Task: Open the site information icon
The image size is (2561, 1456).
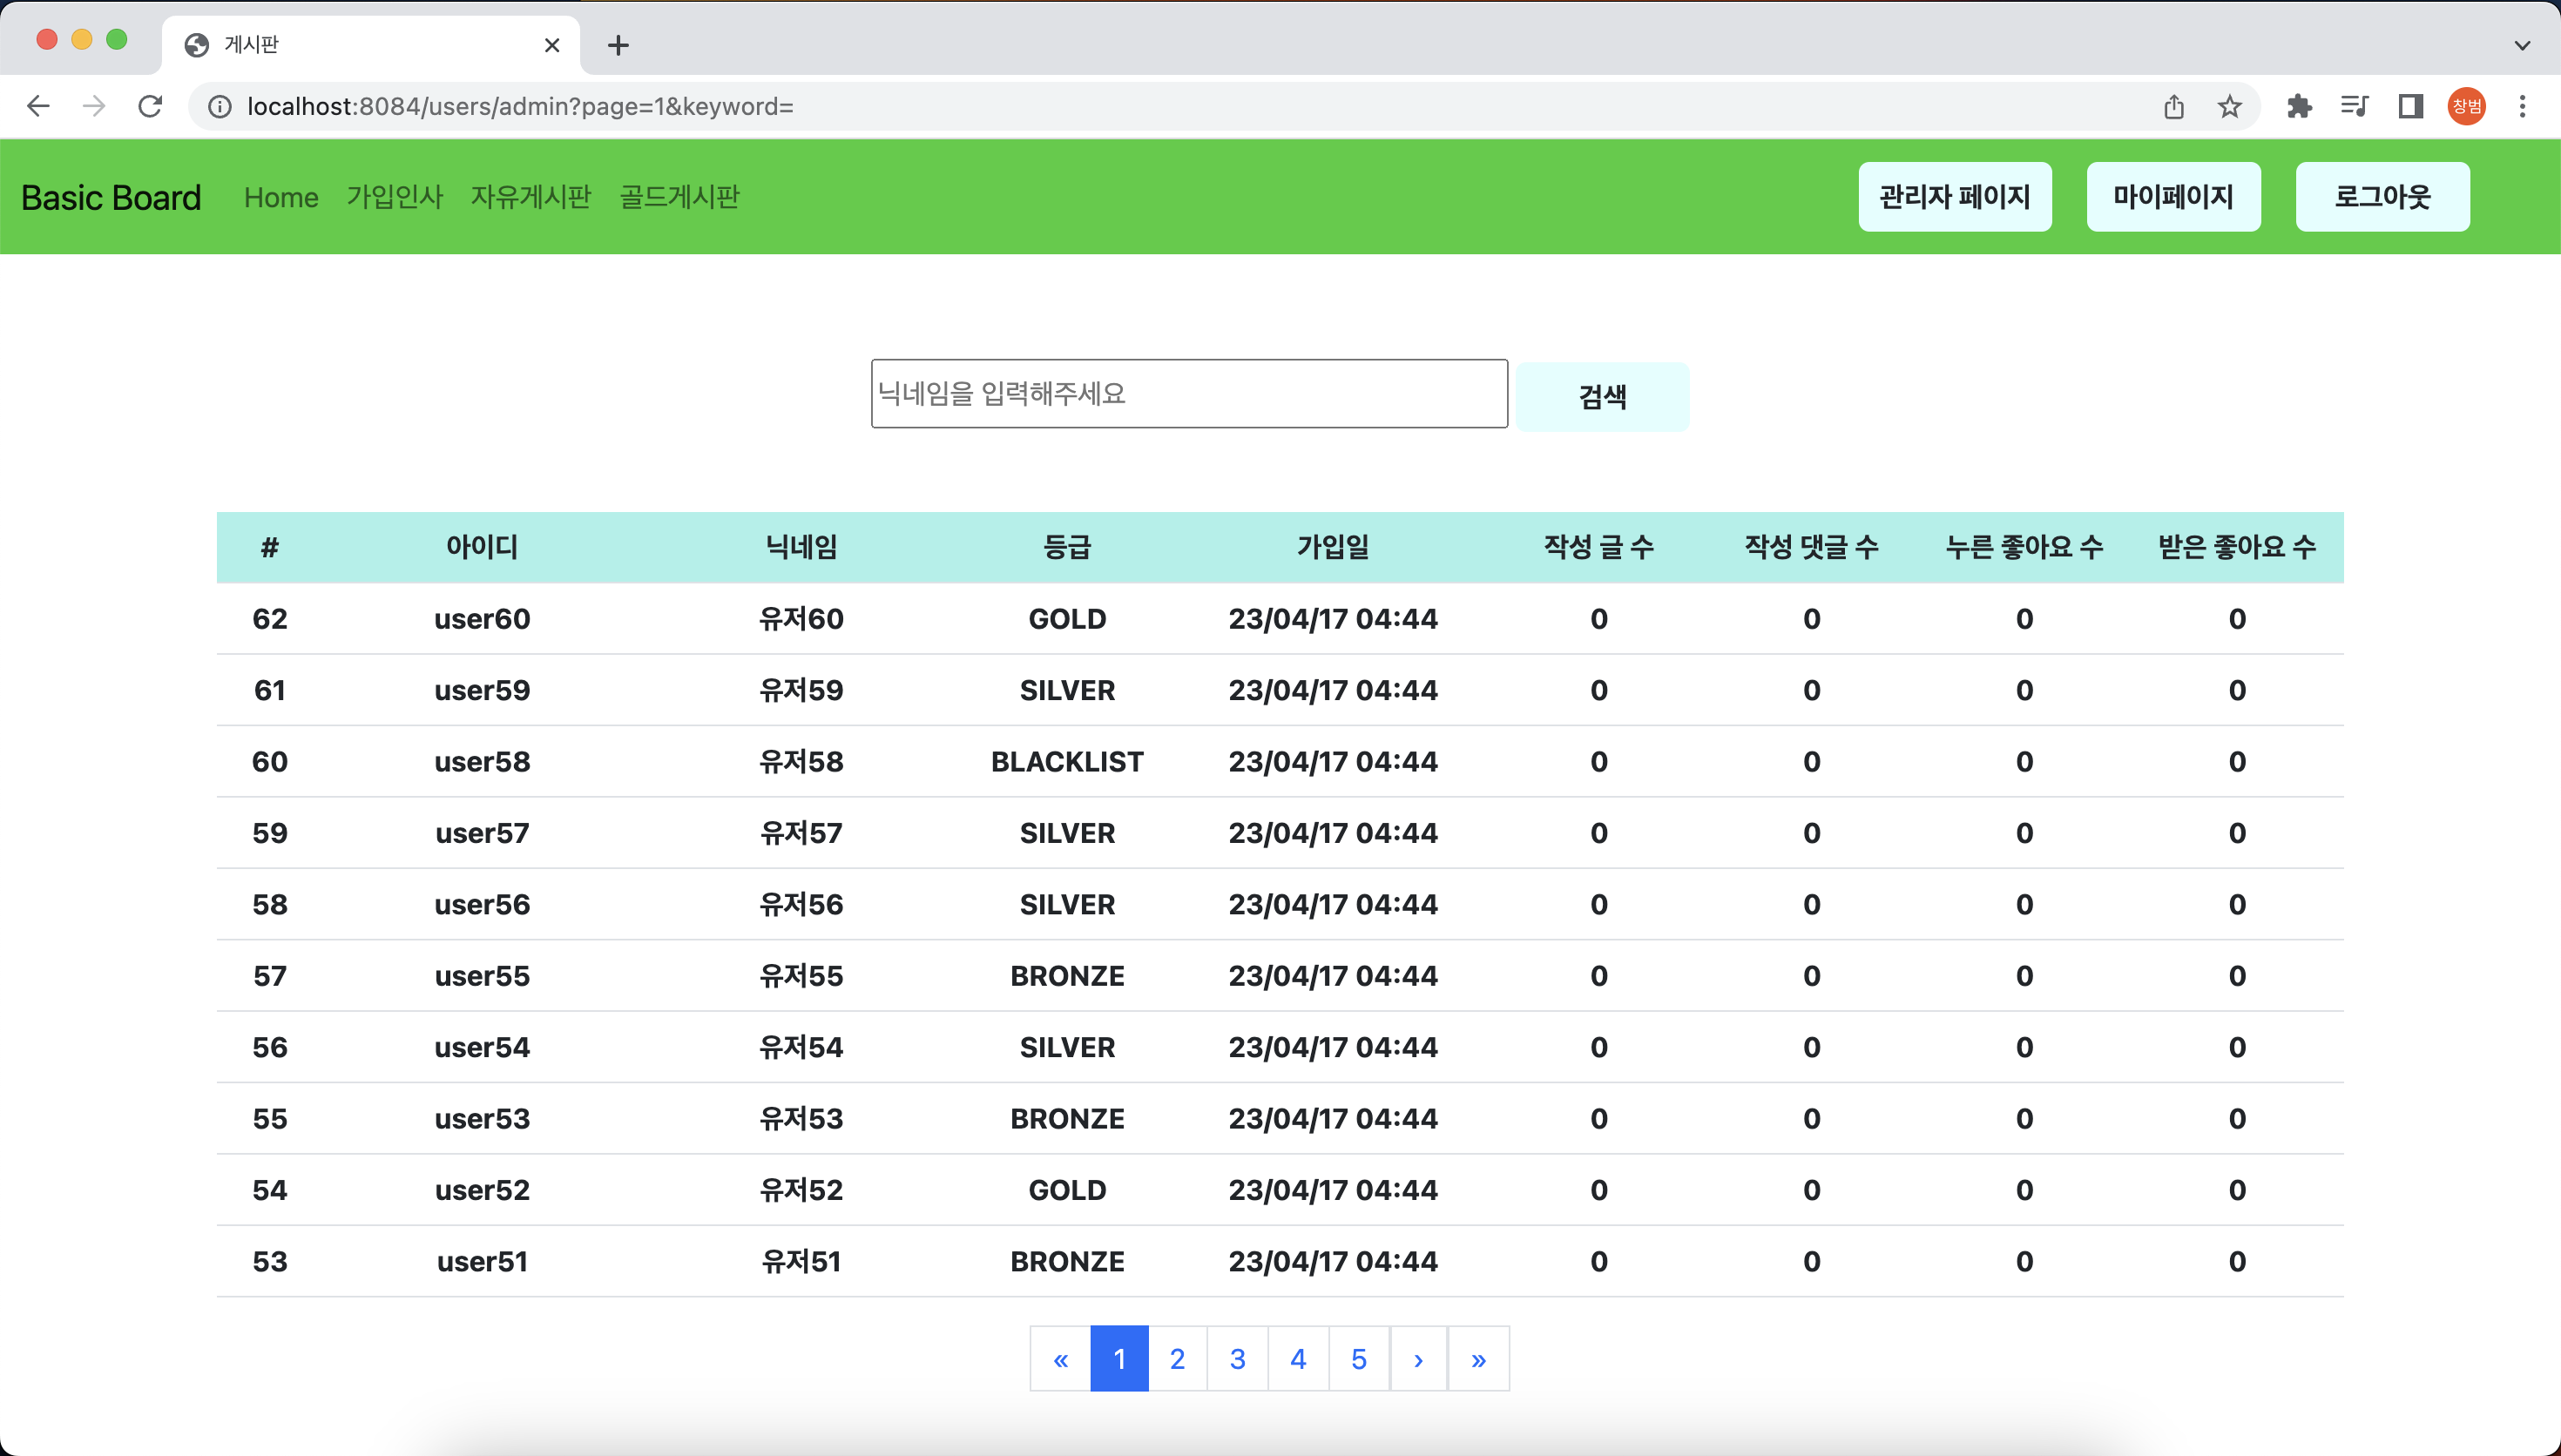Action: [219, 106]
